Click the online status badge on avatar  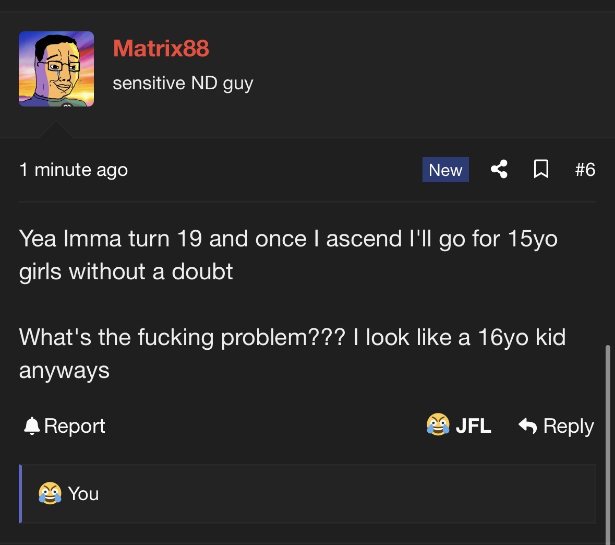tap(67, 104)
